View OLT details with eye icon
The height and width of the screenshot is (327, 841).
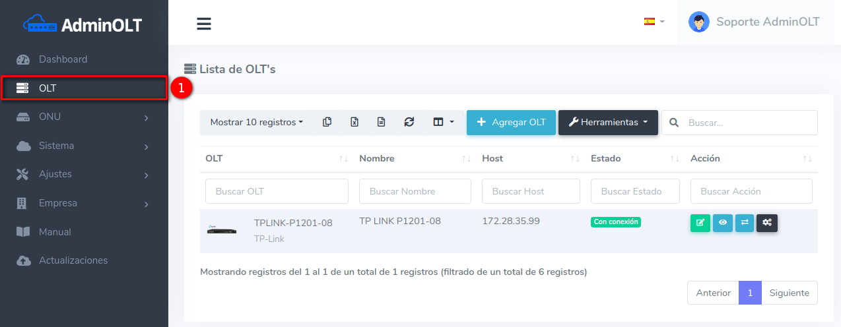[x=723, y=223]
